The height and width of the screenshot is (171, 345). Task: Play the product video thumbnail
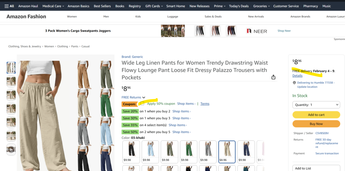[x=11, y=150]
